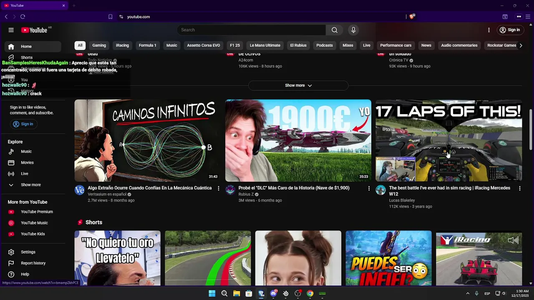Open the No quiero tu oro short
This screenshot has width=534, height=300.
[x=118, y=258]
